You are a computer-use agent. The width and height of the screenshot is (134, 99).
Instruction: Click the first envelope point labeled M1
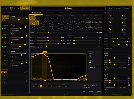coord(33,57)
